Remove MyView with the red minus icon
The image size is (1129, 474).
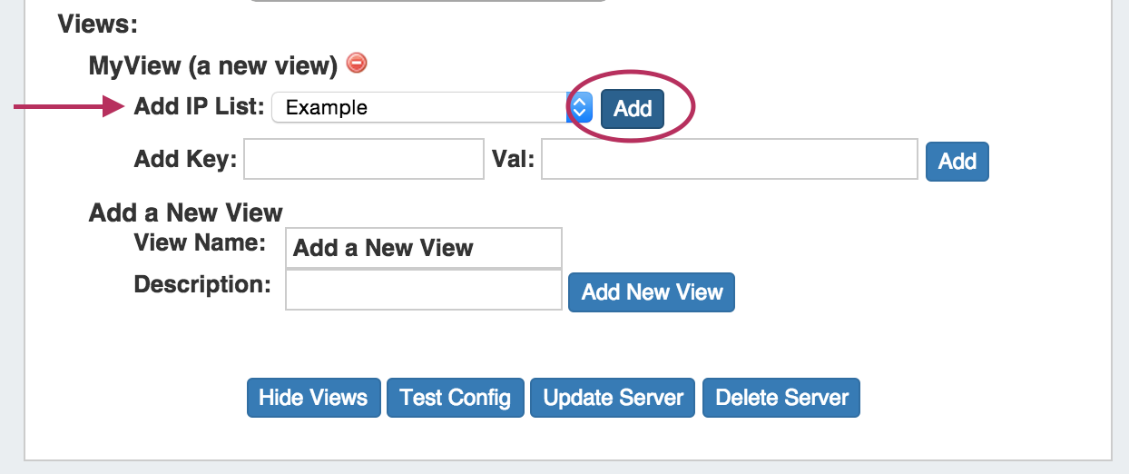tap(357, 64)
